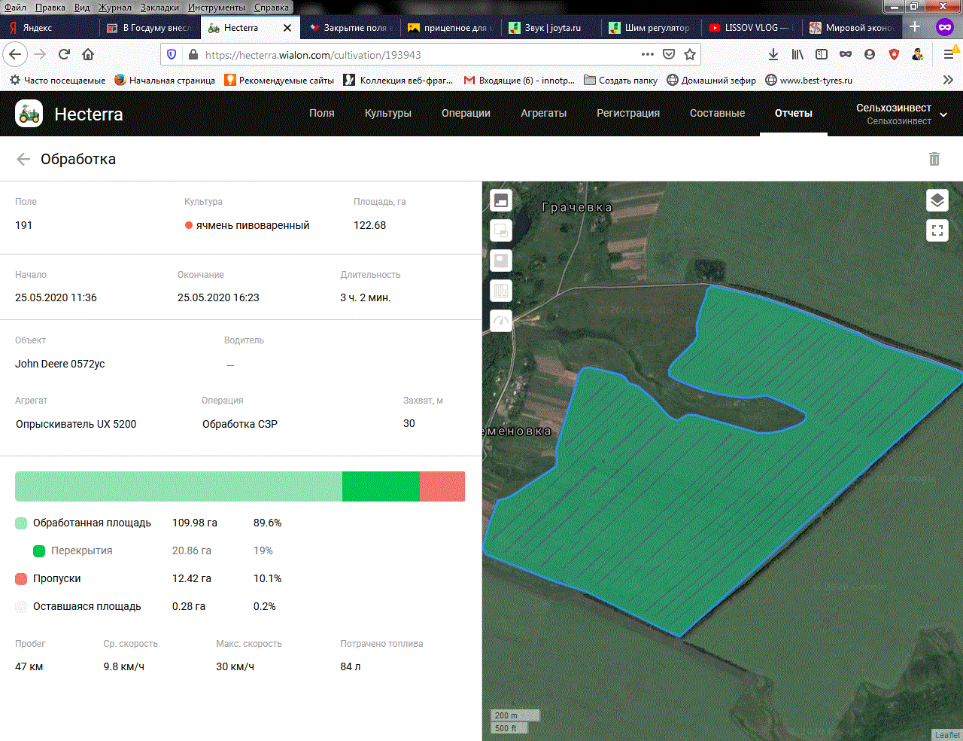Switch the map to fullscreen view

click(x=937, y=230)
